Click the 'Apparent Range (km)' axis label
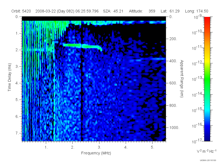The height and width of the screenshot is (166, 221). tap(182, 79)
